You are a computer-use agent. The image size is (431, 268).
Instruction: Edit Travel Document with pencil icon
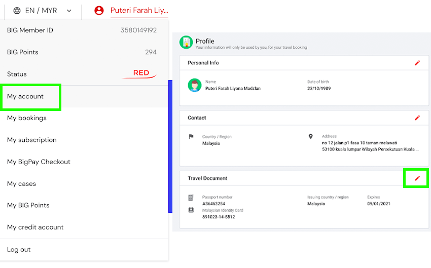coord(417,178)
